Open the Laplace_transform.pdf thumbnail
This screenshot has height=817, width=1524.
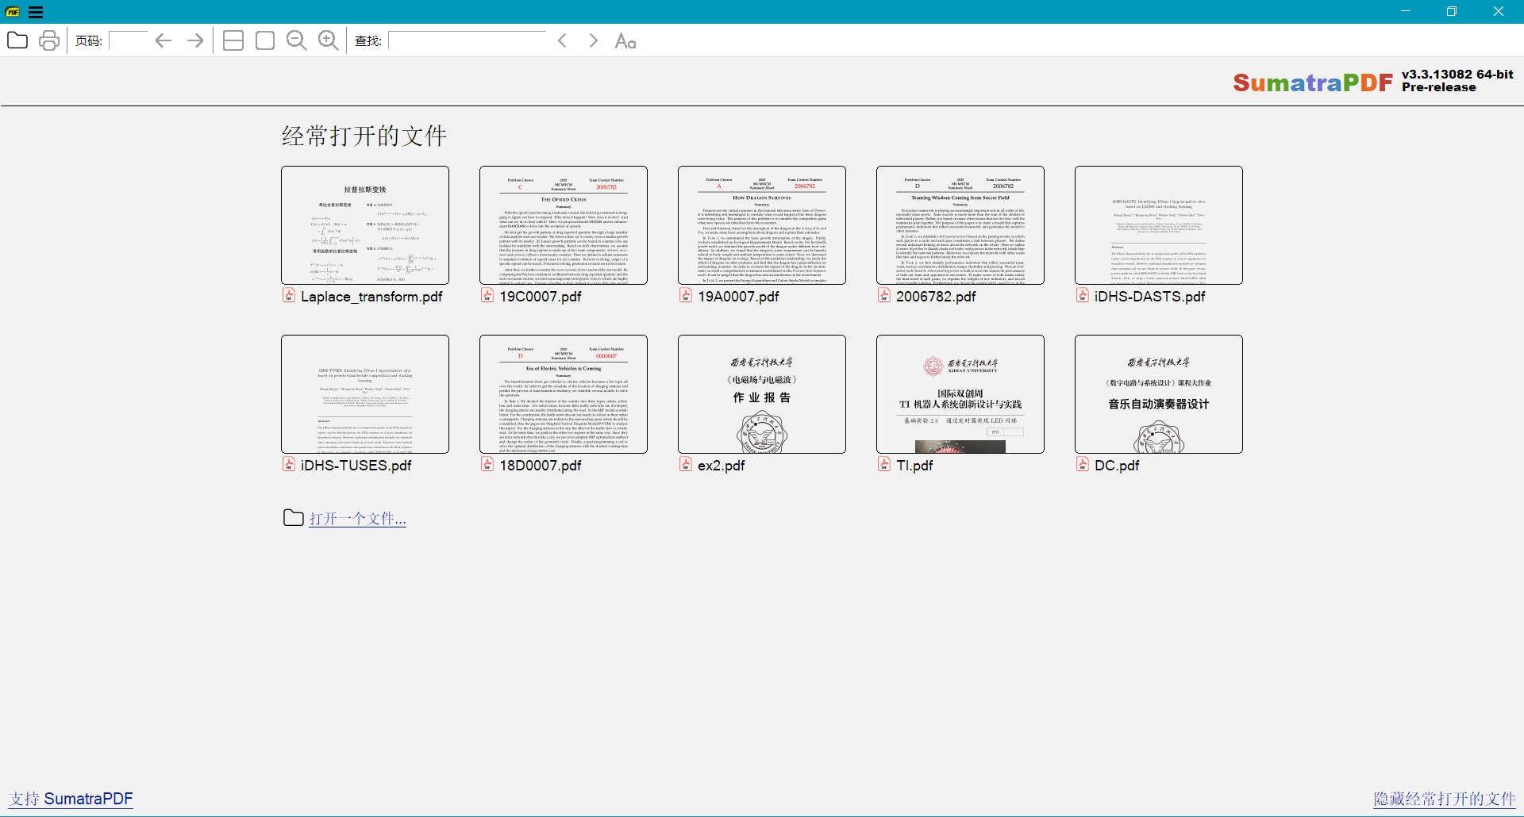click(365, 225)
